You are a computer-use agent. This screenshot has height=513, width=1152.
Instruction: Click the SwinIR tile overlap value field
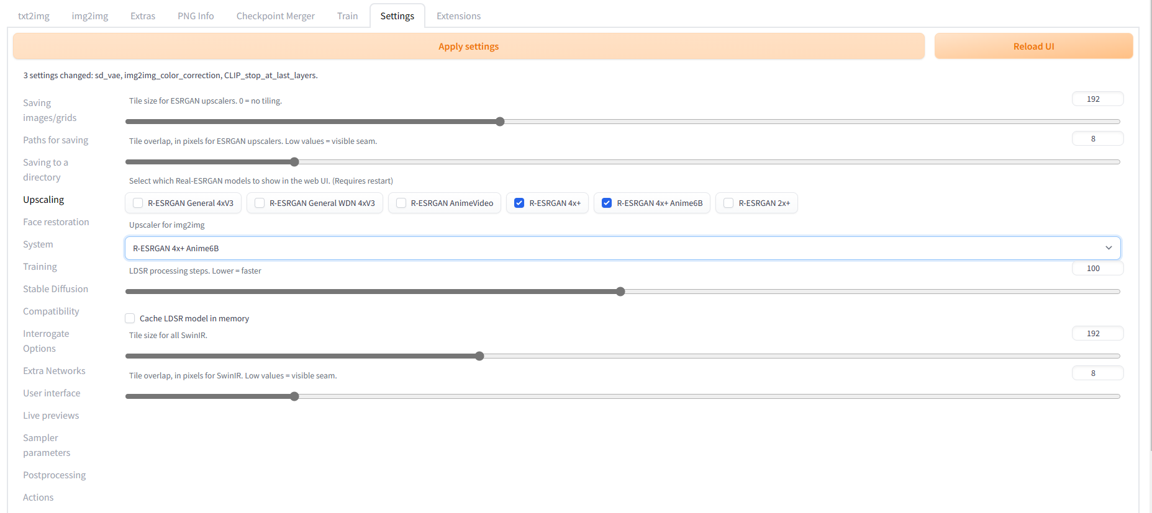(x=1097, y=373)
